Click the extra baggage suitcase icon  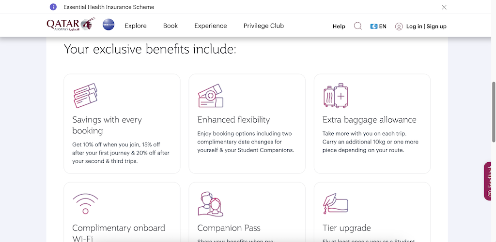point(336,96)
